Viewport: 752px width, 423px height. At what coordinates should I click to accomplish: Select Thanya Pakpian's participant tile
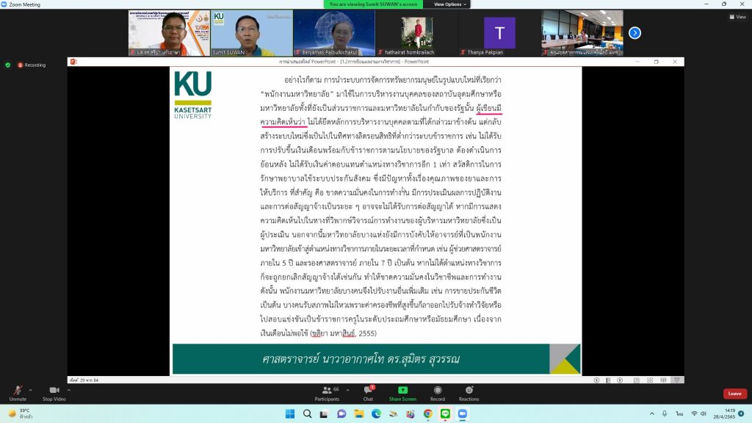coord(499,33)
